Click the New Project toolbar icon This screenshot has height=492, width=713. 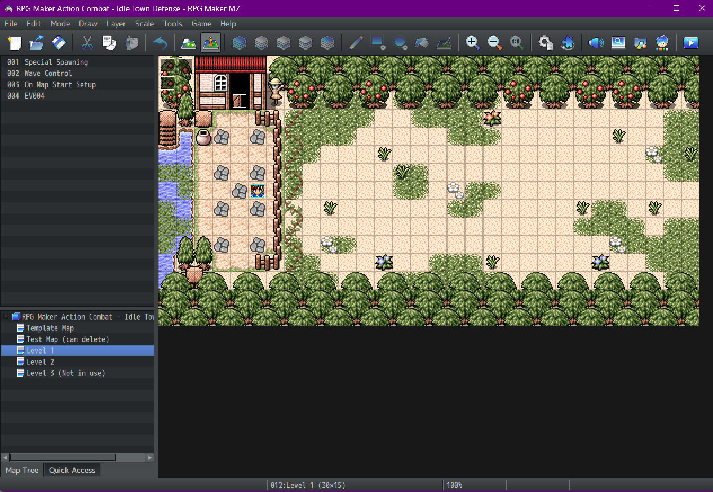(x=15, y=43)
